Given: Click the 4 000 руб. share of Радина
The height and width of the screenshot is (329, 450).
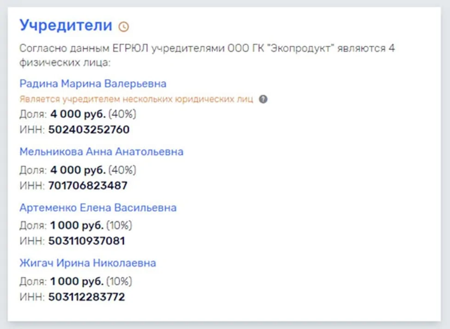Looking at the screenshot, I should 78,114.
